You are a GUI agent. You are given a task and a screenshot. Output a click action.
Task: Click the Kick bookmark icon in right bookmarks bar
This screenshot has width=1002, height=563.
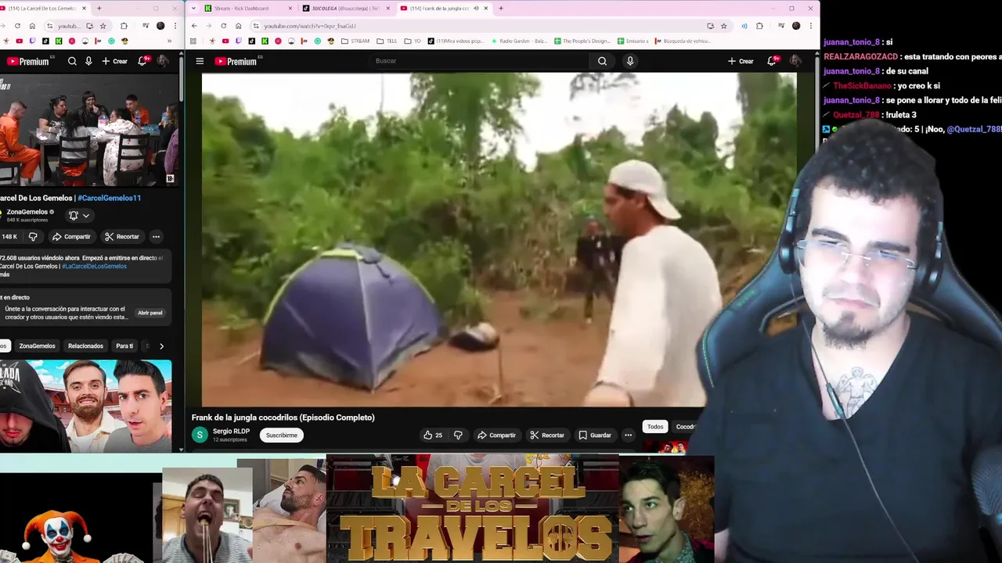coord(265,41)
